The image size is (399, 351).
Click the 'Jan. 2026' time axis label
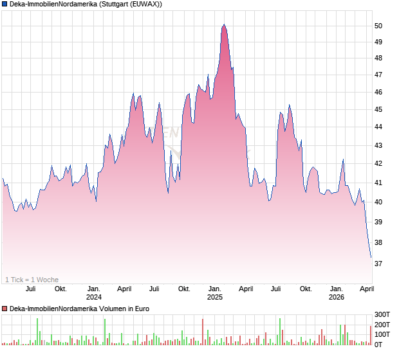pyautogui.click(x=337, y=292)
